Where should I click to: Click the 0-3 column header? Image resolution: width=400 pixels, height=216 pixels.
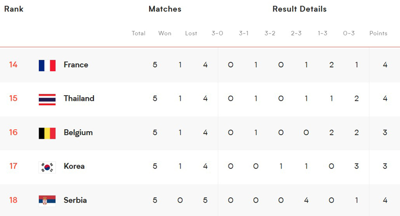(x=348, y=33)
